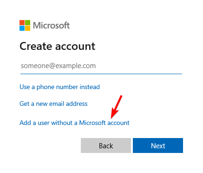Click the word "phone" in the phone link
Viewport: 203px width, 173px height.
(46, 87)
